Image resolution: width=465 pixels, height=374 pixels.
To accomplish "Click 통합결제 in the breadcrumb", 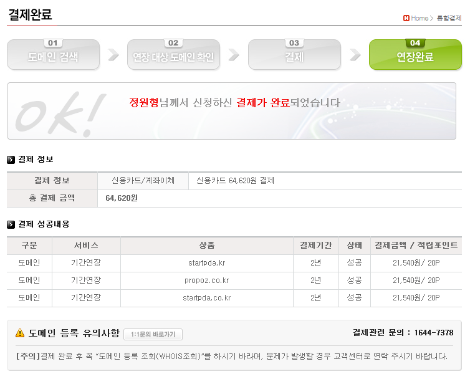I will point(449,18).
